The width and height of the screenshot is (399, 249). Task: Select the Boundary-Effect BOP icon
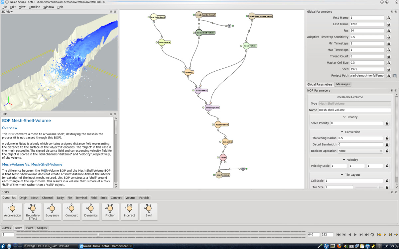tap(33, 211)
